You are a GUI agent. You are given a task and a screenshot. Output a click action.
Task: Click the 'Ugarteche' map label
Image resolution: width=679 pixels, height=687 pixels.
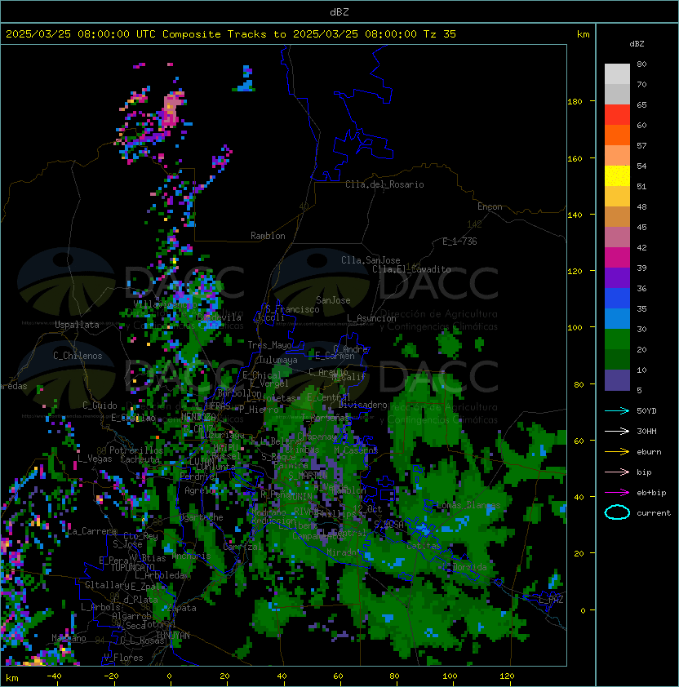[x=202, y=517]
